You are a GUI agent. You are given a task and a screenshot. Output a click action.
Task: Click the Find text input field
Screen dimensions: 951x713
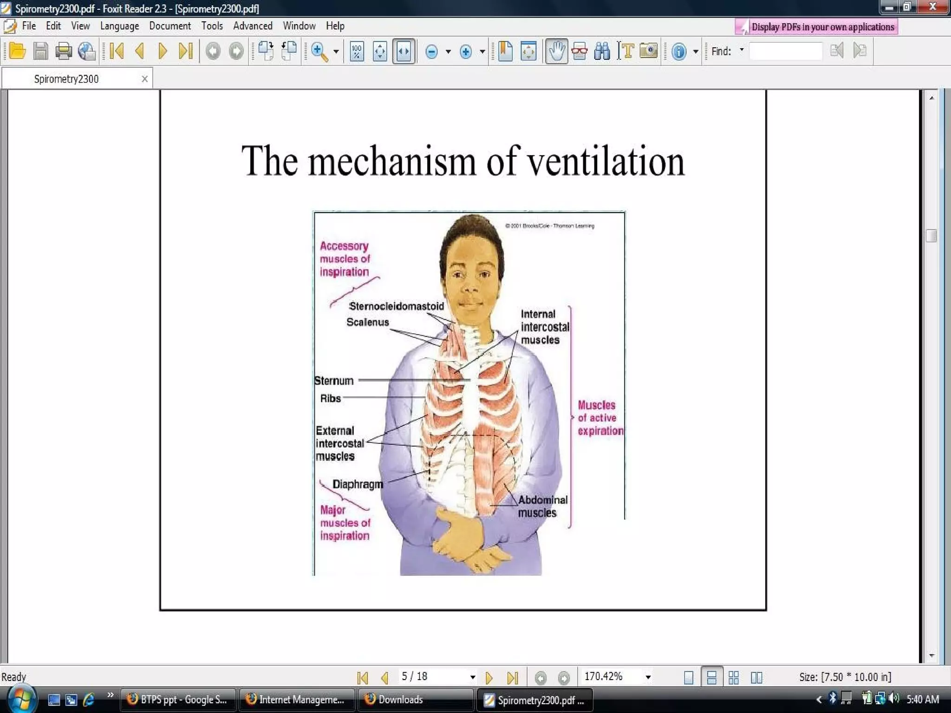(x=785, y=51)
